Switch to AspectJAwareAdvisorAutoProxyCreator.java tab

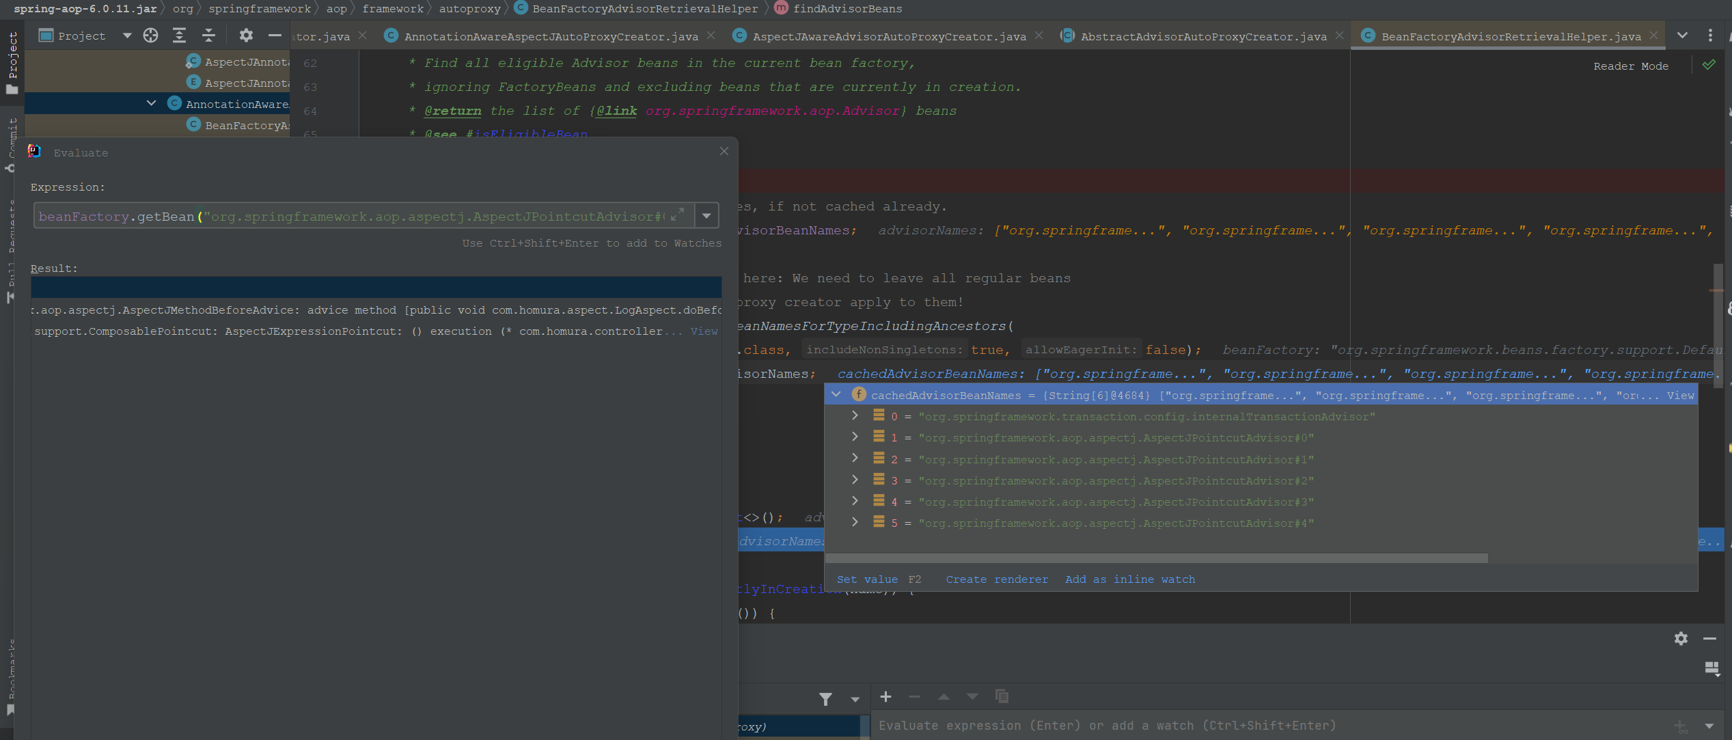pos(888,36)
